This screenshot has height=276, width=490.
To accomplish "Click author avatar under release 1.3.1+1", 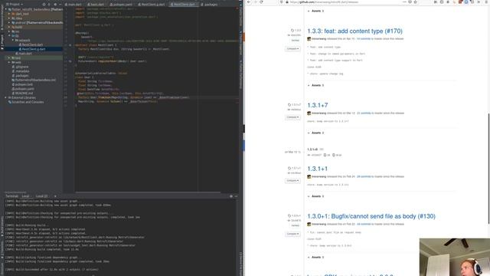I will click(x=309, y=176).
